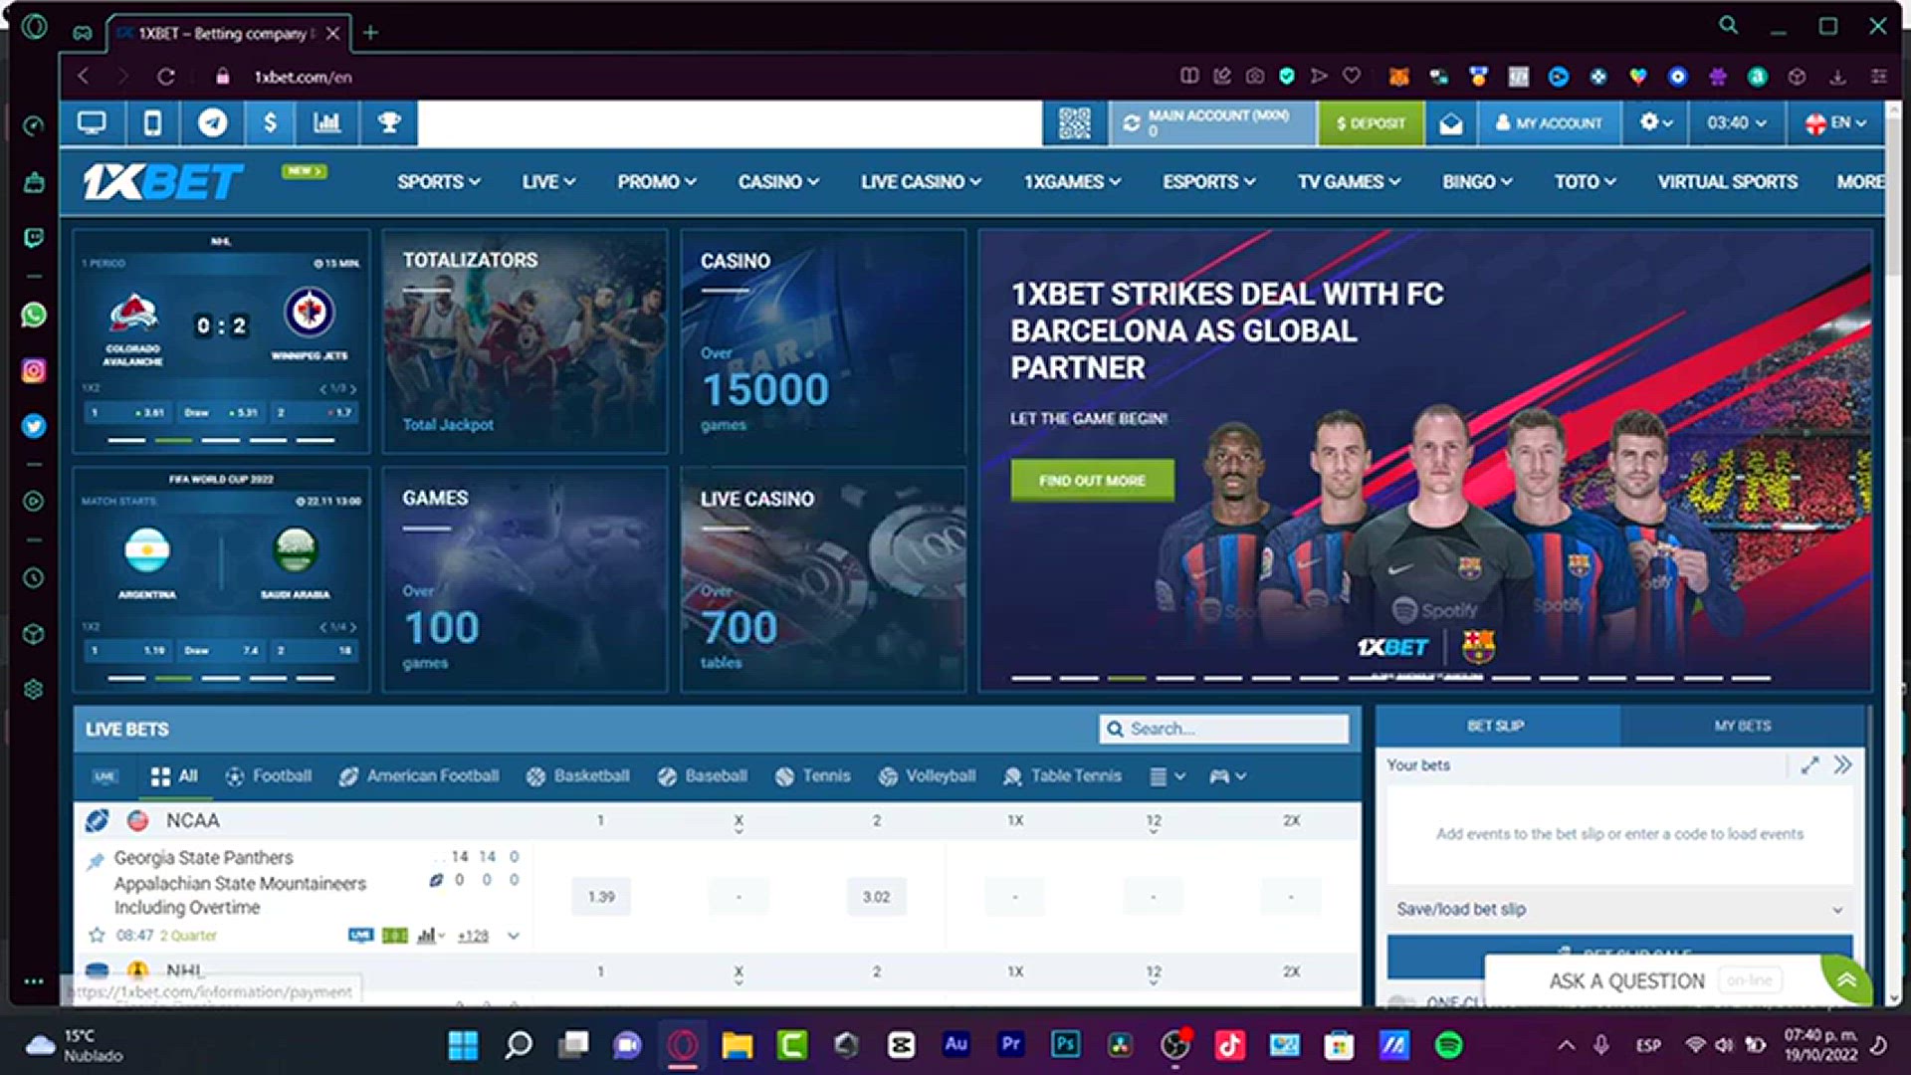Click the heart bookmark icon in address bar
The height and width of the screenshot is (1075, 1911).
point(1352,76)
